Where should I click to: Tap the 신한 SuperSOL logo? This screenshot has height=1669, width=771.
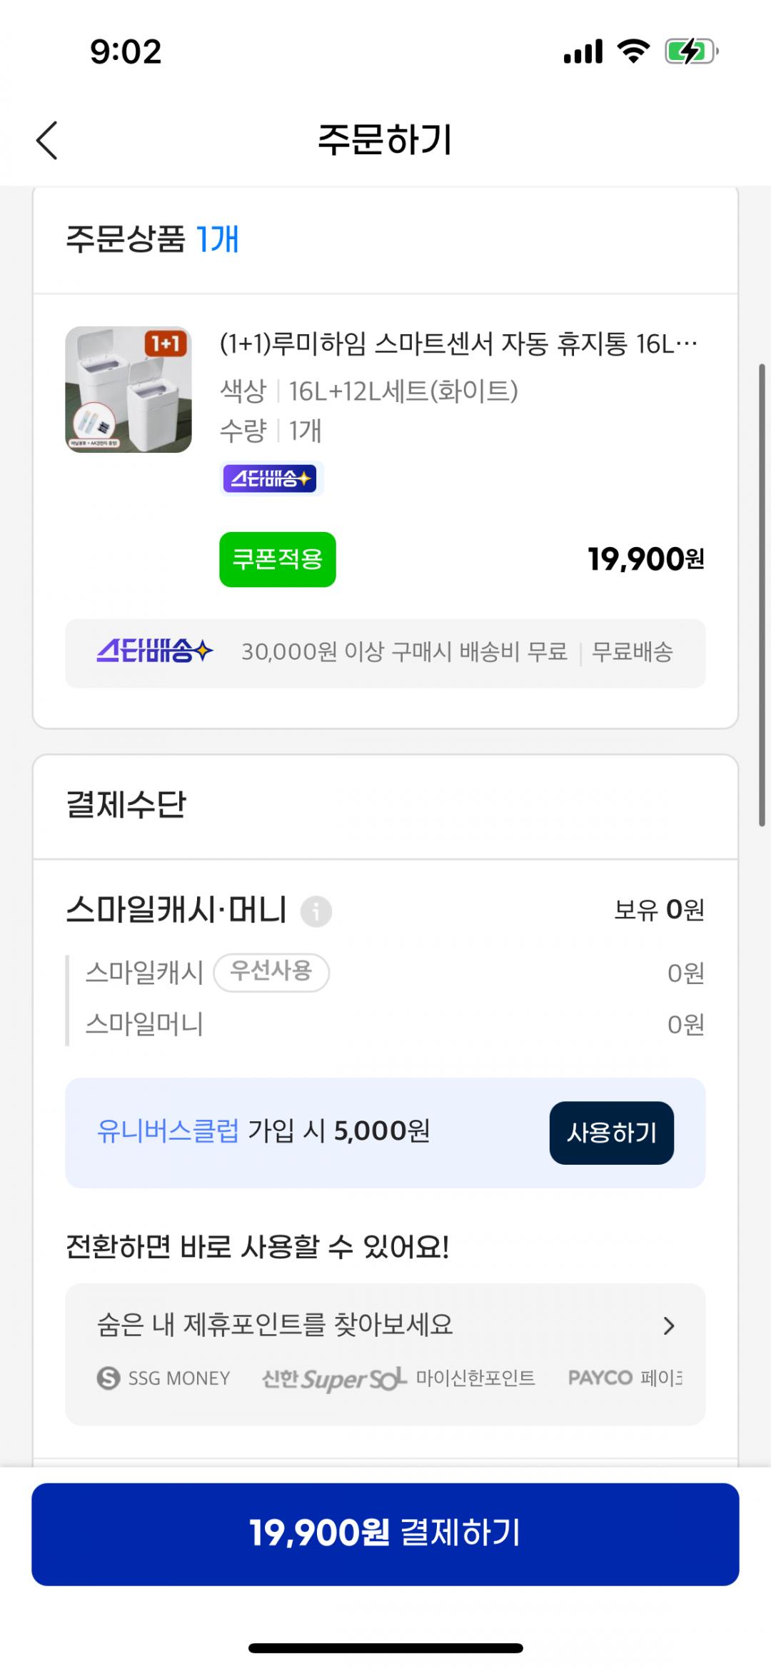(x=333, y=1378)
